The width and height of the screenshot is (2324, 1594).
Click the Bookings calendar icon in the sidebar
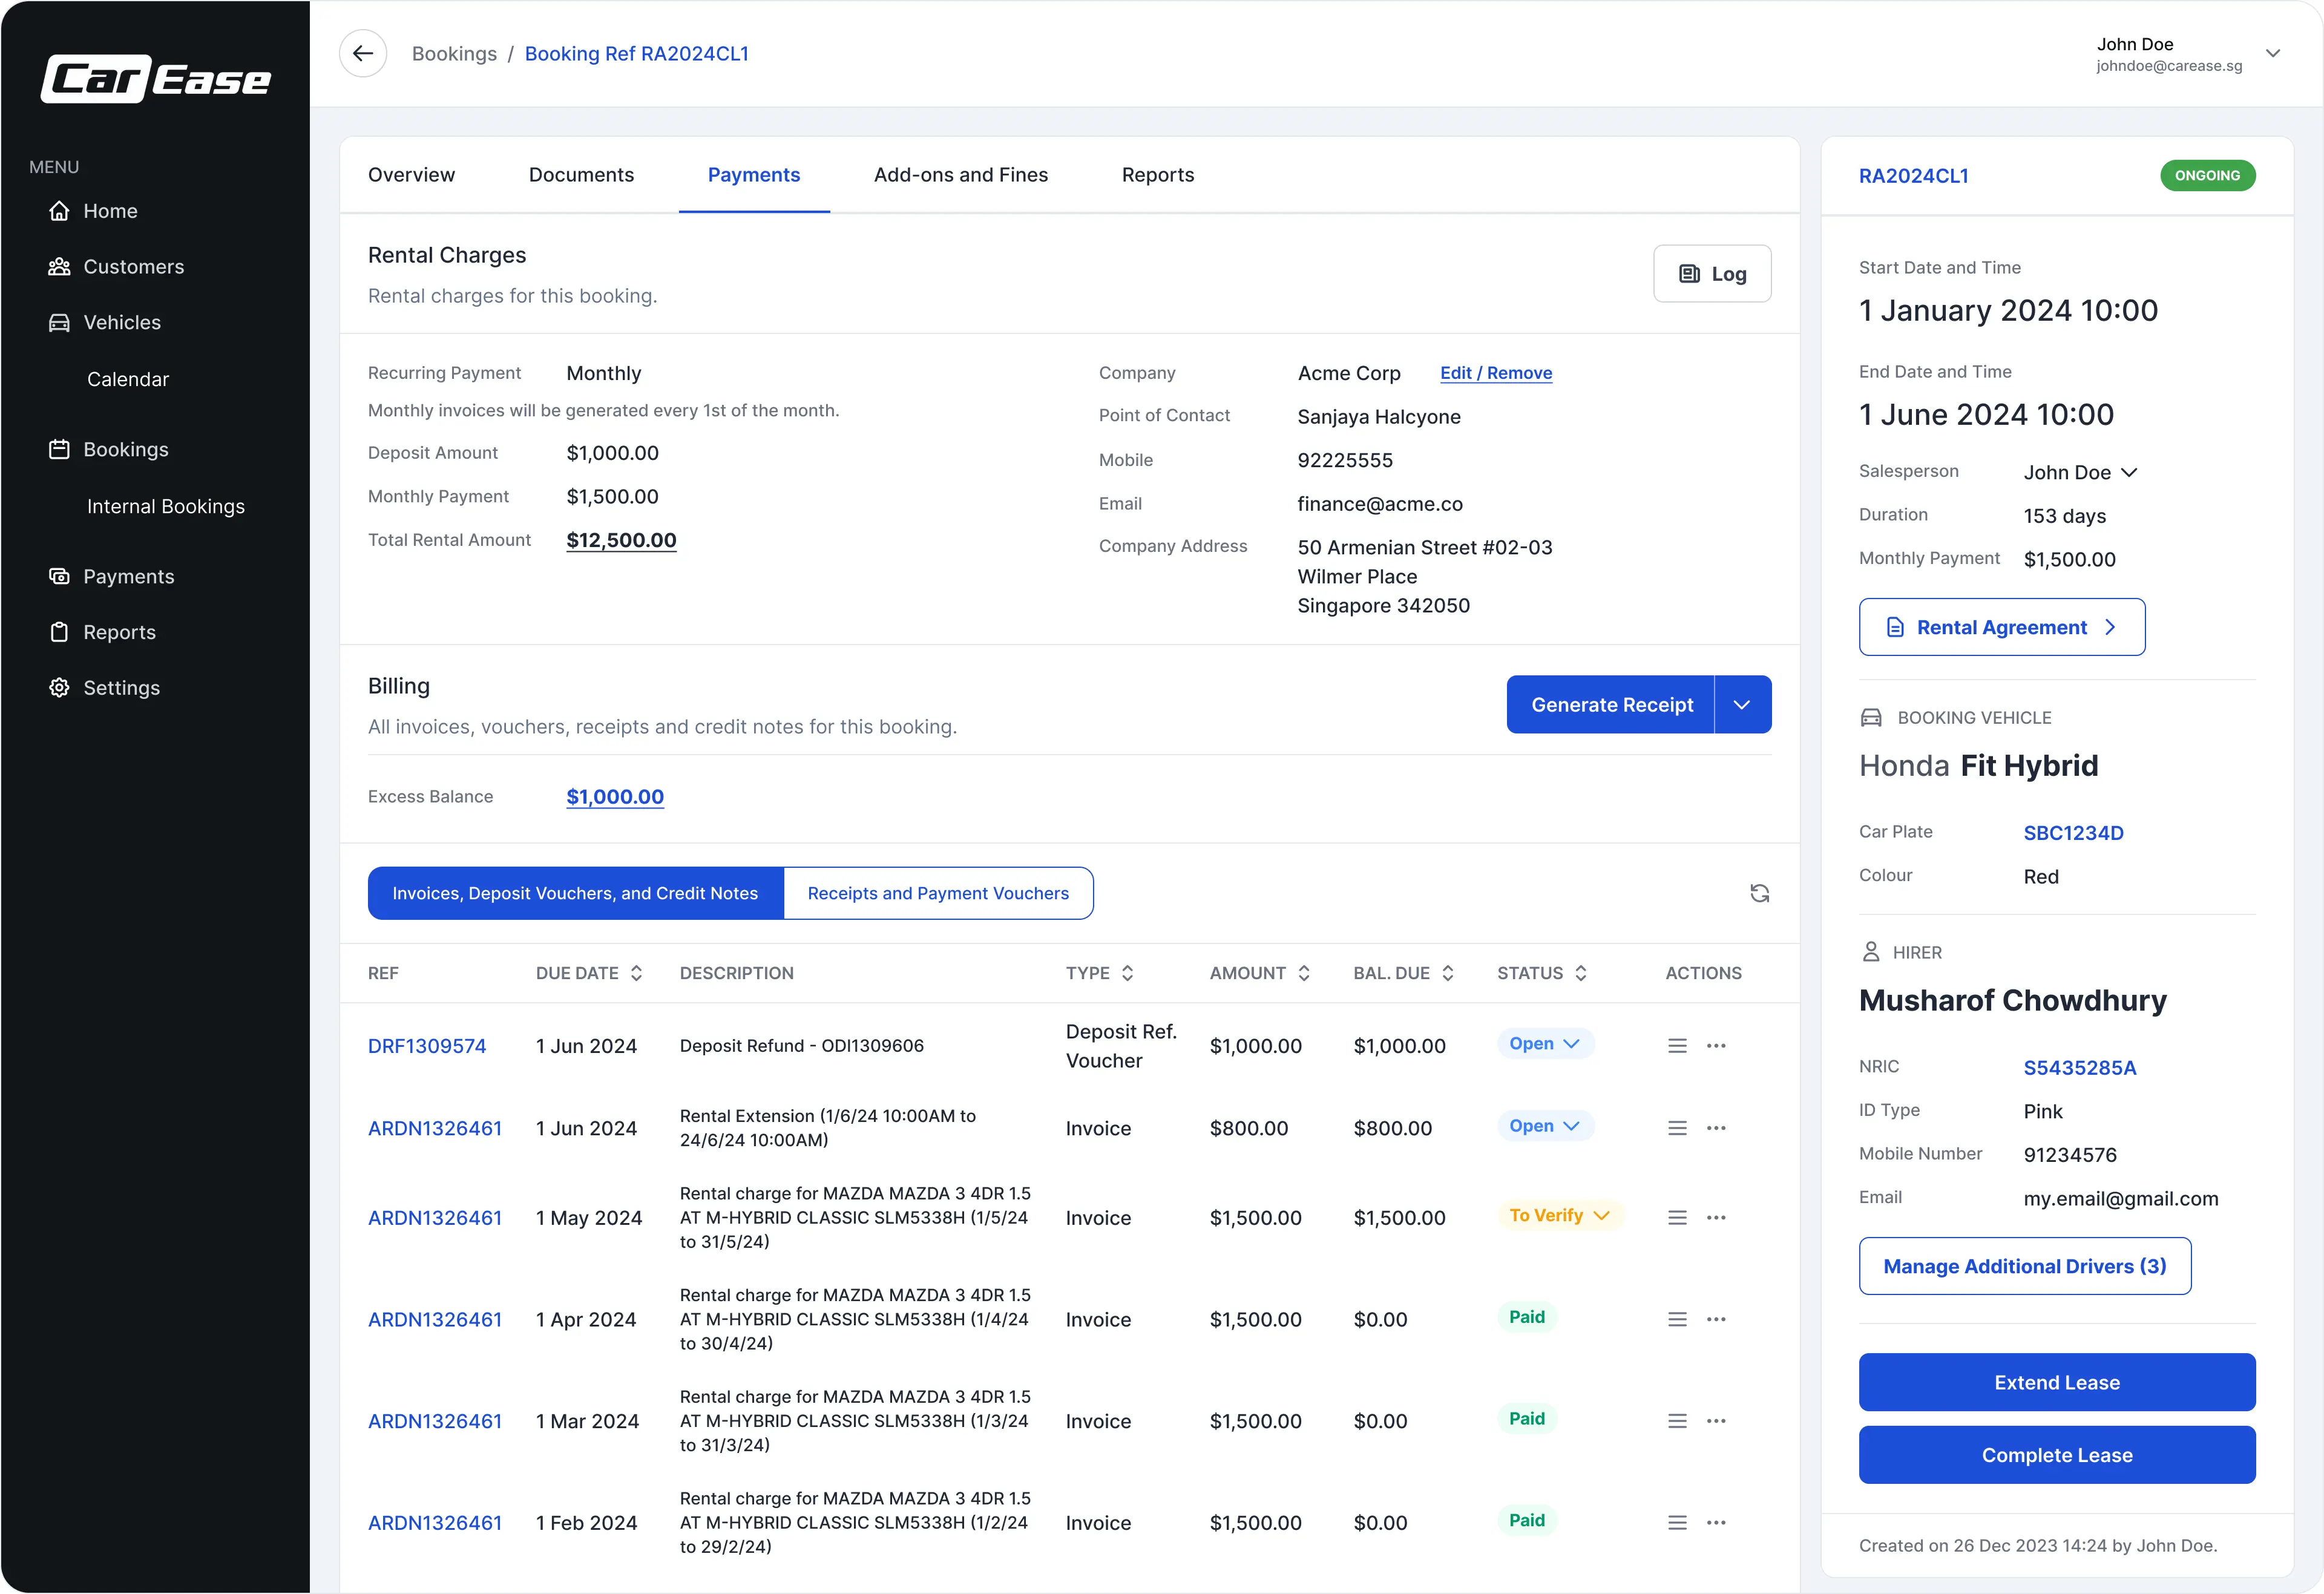(x=59, y=449)
